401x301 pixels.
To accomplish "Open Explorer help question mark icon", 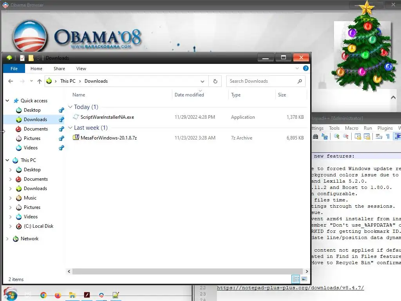I will (305, 68).
